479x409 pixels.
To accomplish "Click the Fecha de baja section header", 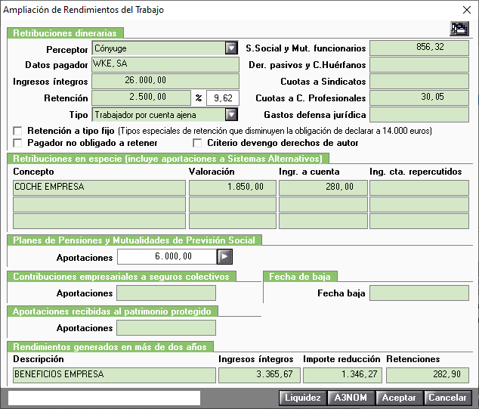I will (x=300, y=277).
